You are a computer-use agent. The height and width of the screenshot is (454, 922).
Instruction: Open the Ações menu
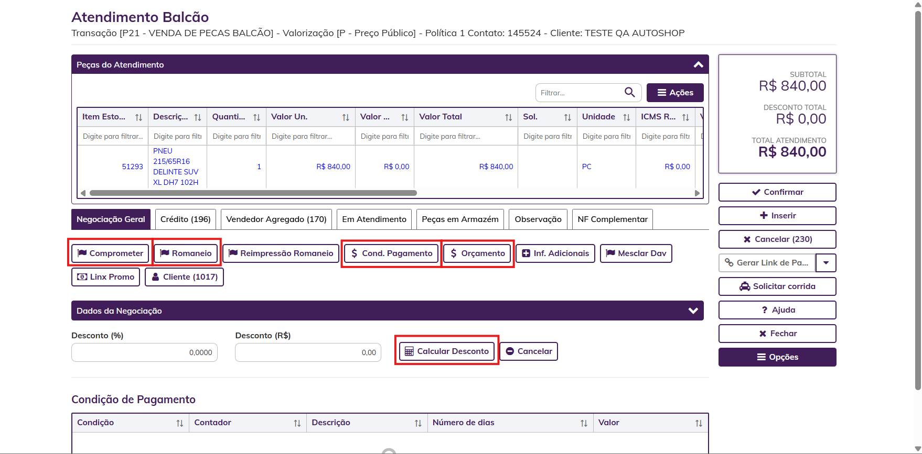675,93
